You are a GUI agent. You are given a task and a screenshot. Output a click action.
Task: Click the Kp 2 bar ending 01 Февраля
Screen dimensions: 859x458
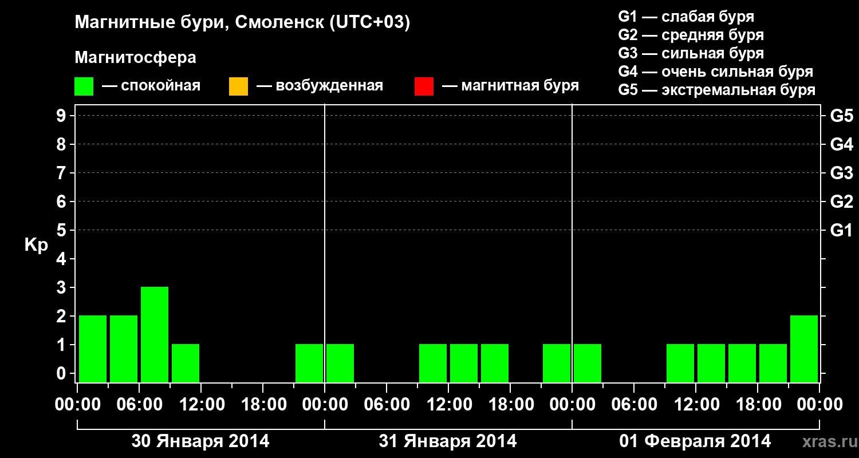804,349
